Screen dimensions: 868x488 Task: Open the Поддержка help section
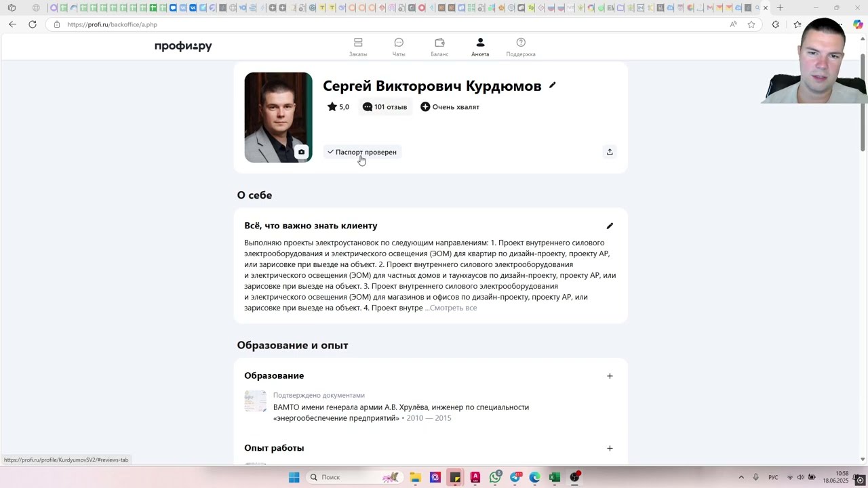[521, 47]
